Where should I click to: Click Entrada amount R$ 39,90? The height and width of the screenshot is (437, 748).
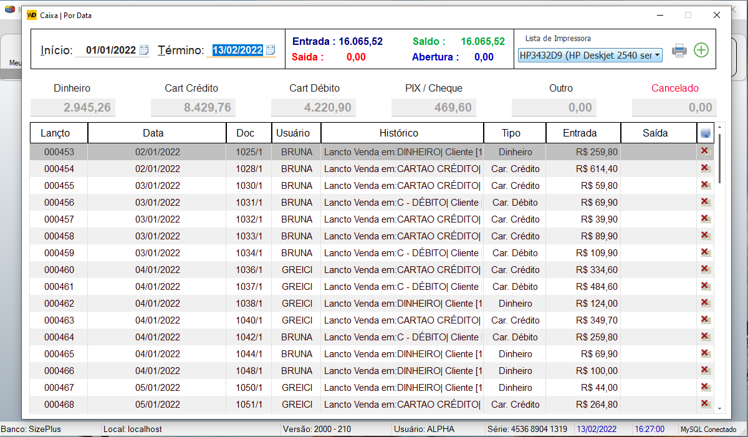[599, 219]
